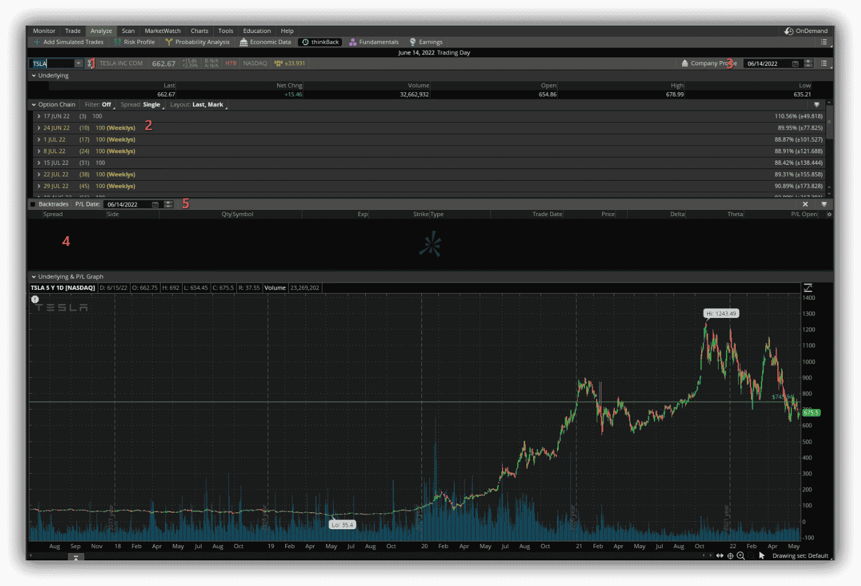This screenshot has width=861, height=586.
Task: Open the Education tab
Action: tap(257, 31)
